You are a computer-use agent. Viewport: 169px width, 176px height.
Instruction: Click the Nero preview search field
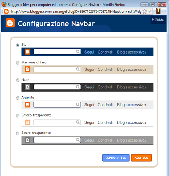pyautogui.click(x=57, y=87)
